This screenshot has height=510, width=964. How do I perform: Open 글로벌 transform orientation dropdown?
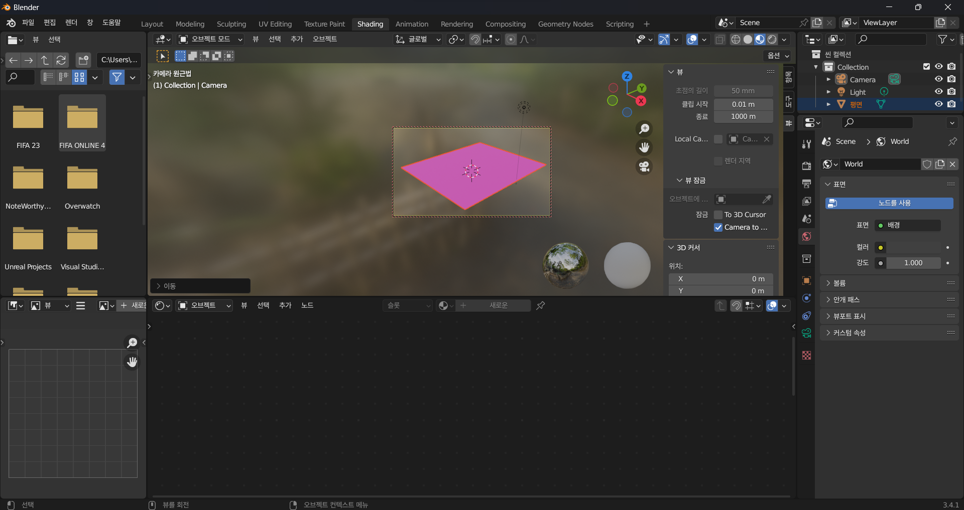point(418,39)
